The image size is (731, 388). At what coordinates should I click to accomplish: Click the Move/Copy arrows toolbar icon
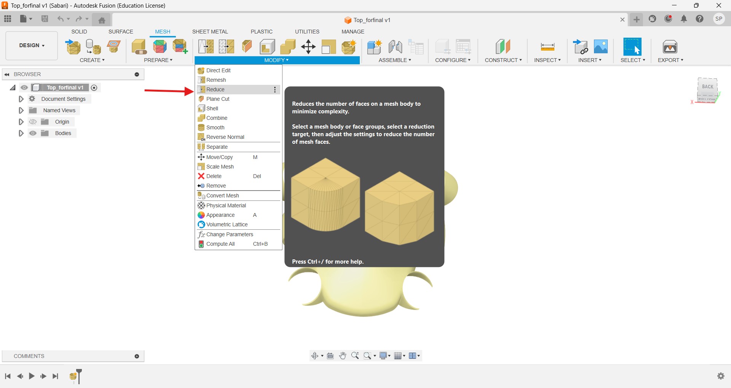(308, 47)
